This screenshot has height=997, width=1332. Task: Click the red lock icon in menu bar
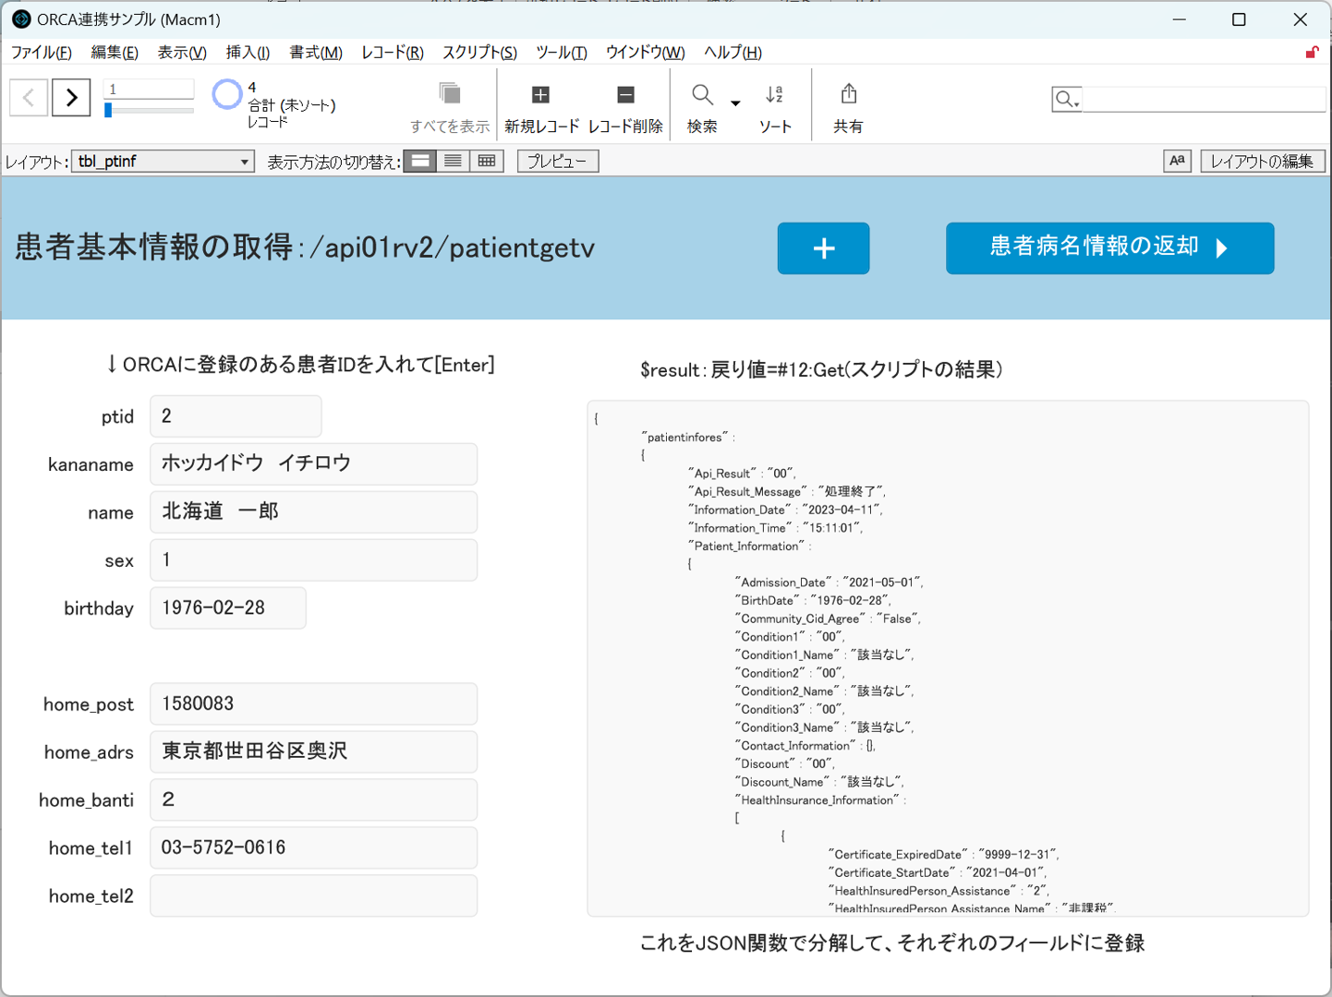click(1312, 52)
